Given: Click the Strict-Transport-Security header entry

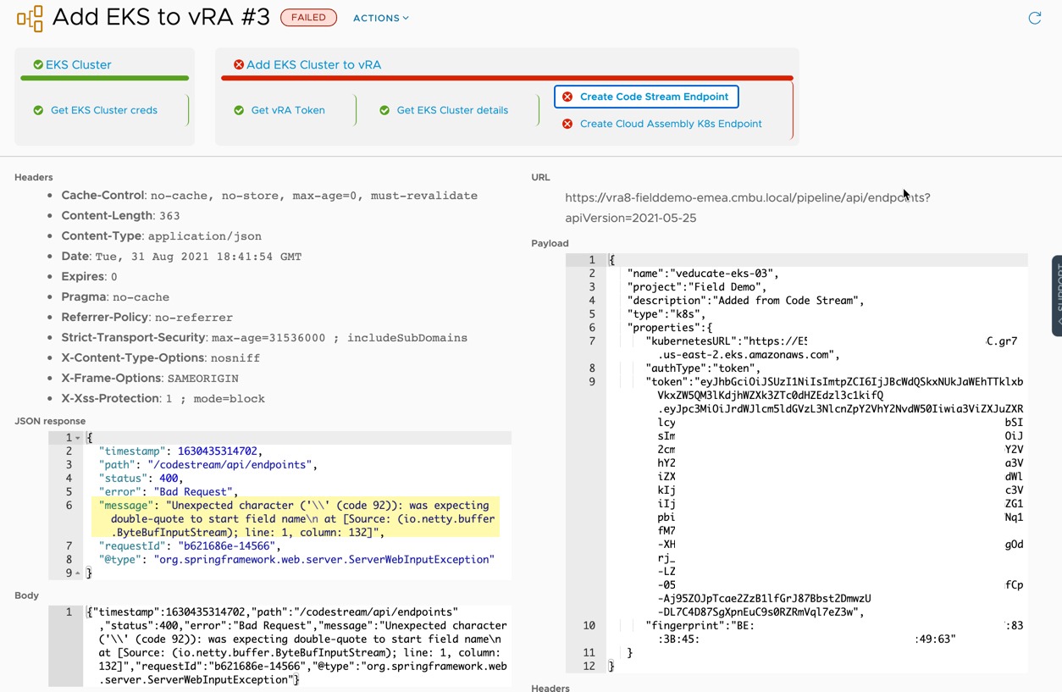Looking at the screenshot, I should pyautogui.click(x=264, y=338).
